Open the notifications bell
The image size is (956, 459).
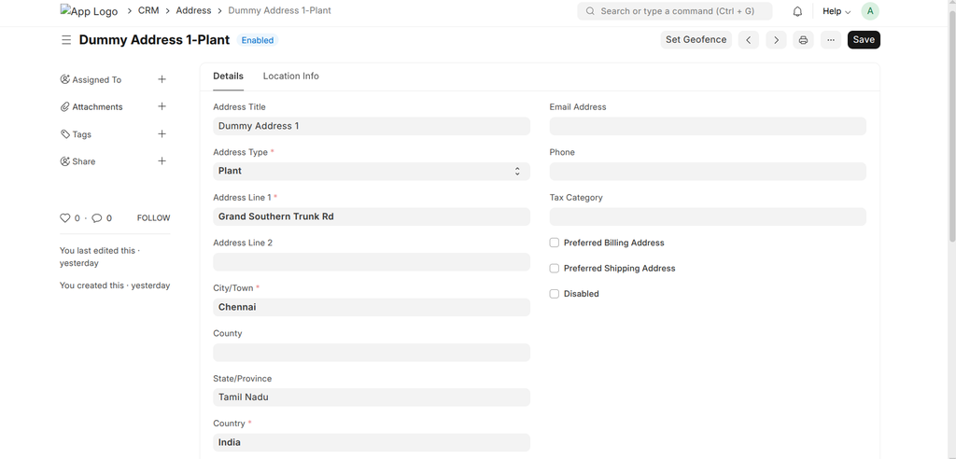[797, 11]
